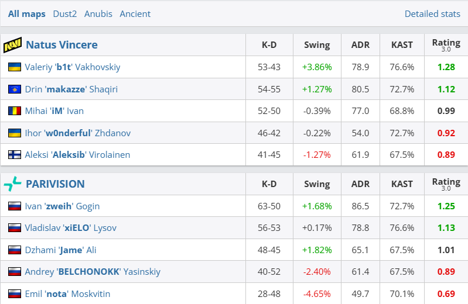Click the Finland flag beside Aleksib
This screenshot has width=468, height=304.
[15, 155]
